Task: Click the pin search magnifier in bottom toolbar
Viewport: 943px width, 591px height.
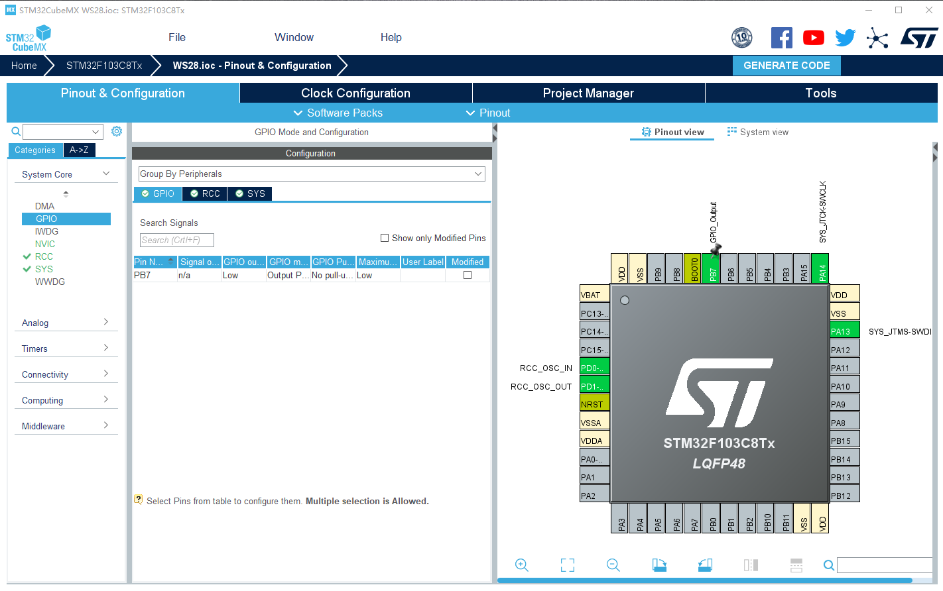Action: click(x=829, y=565)
